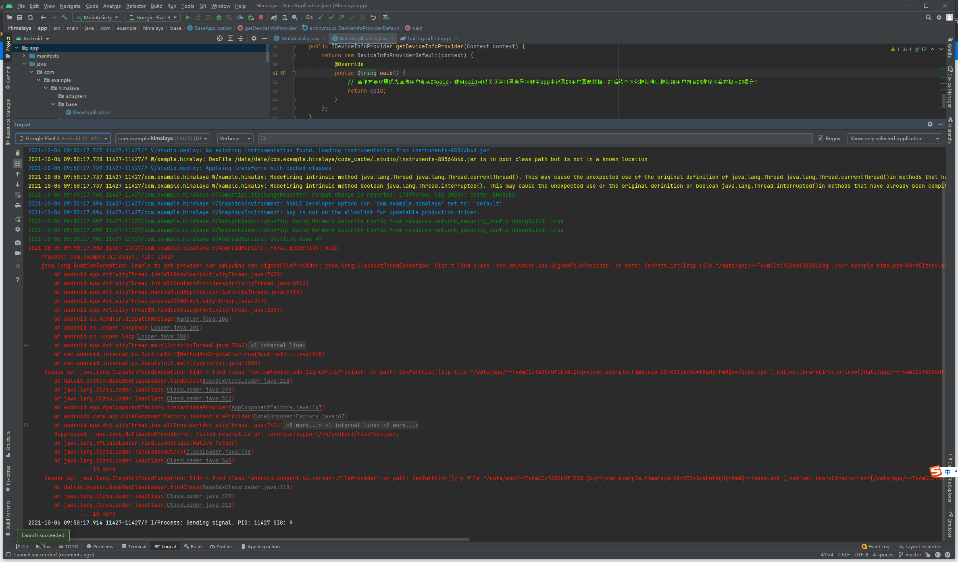The image size is (958, 562).
Task: Open the Problems tool window
Action: coord(100,547)
